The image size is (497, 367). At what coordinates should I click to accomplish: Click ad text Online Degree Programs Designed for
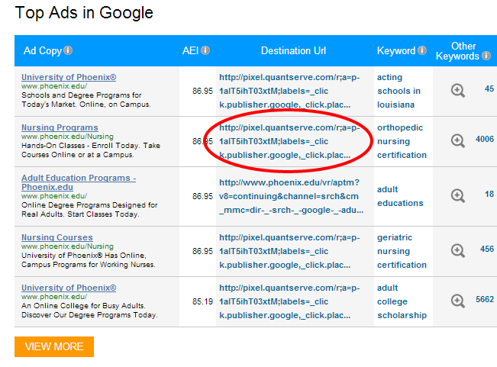[x=89, y=205]
